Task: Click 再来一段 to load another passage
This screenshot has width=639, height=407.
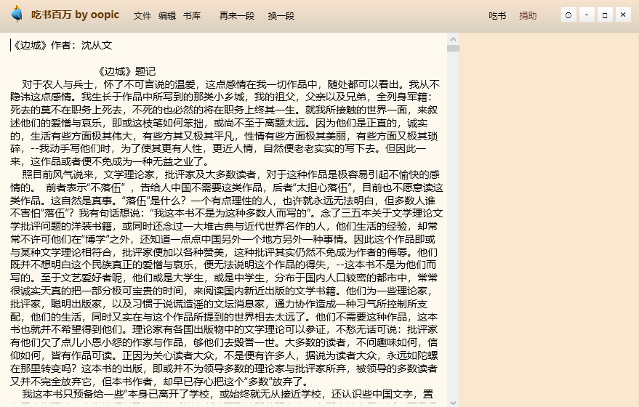Action: tap(237, 16)
